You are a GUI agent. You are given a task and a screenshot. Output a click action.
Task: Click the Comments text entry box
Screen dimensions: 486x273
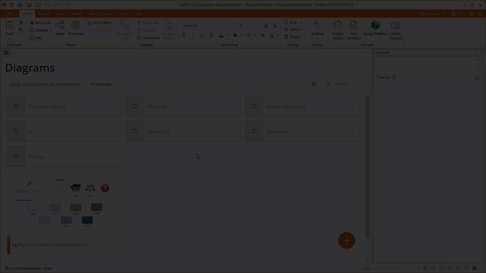click(x=426, y=62)
